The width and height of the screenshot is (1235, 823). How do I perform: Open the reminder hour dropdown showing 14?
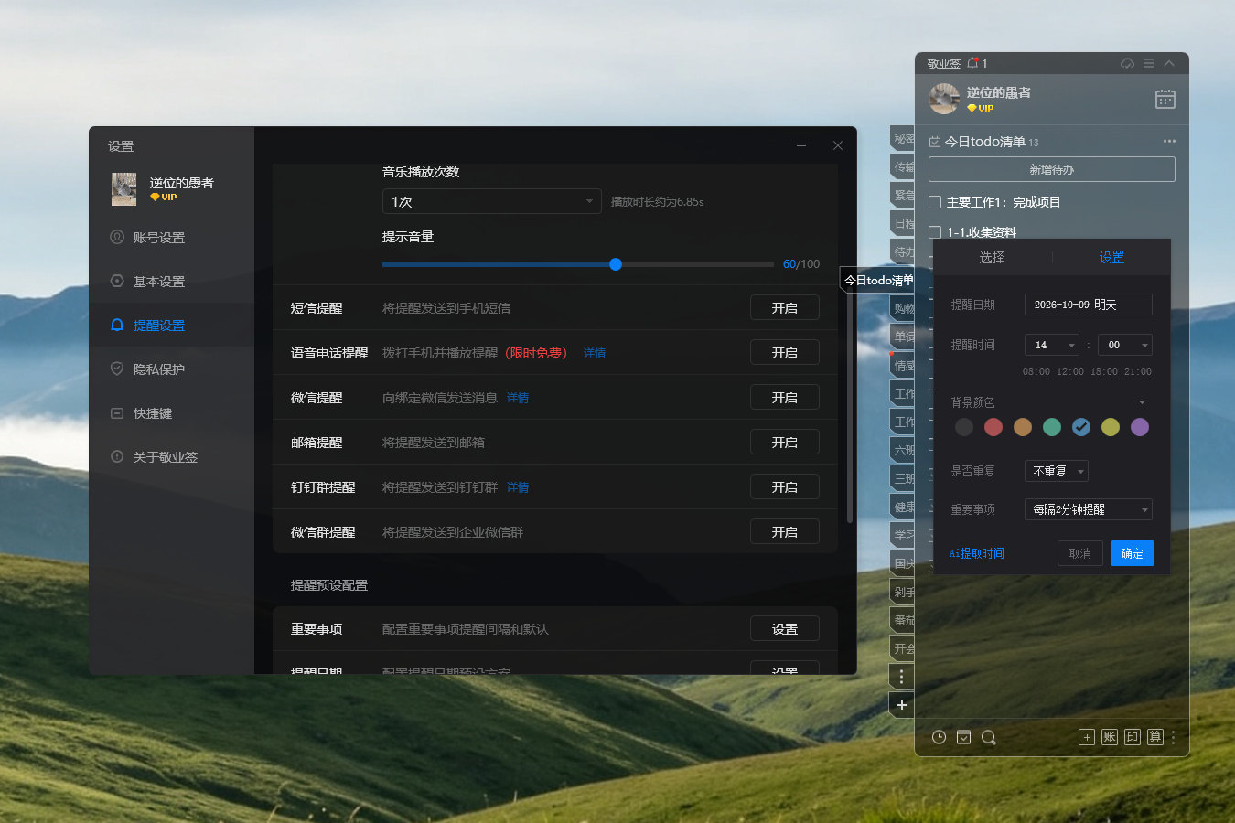[x=1052, y=345]
